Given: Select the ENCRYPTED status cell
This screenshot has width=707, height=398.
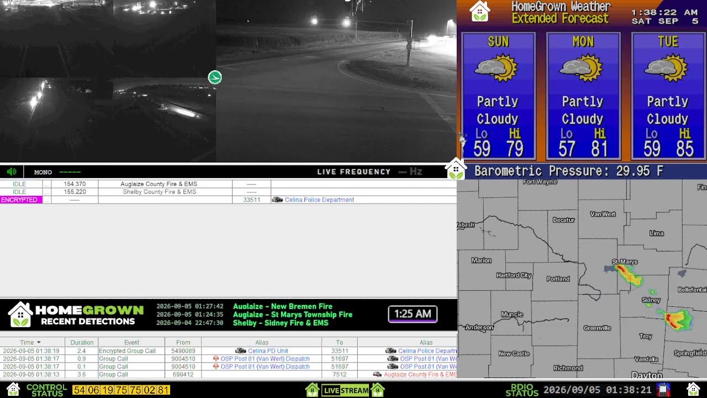Looking at the screenshot, I should click(x=21, y=200).
